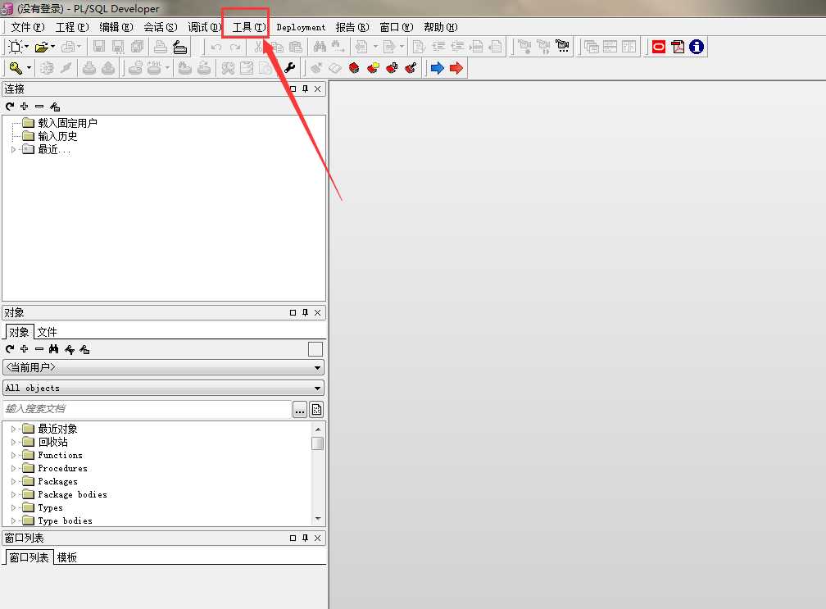Click the plain red book toolbar icon
This screenshot has height=609, width=826.
tap(354, 68)
